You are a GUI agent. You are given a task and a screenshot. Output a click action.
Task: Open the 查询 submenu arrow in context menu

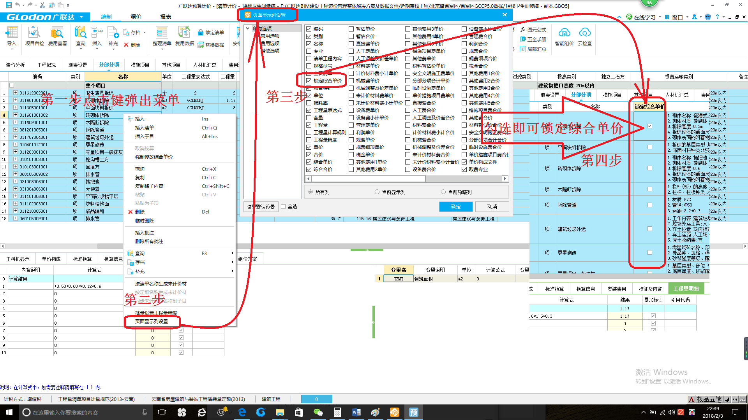[x=233, y=254]
